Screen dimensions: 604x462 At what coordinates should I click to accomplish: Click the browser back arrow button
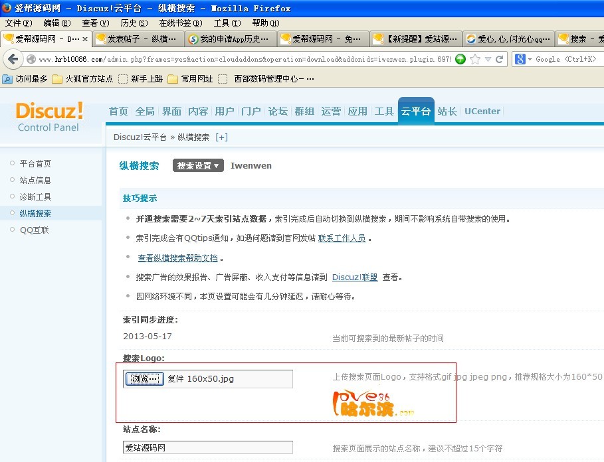[13, 59]
